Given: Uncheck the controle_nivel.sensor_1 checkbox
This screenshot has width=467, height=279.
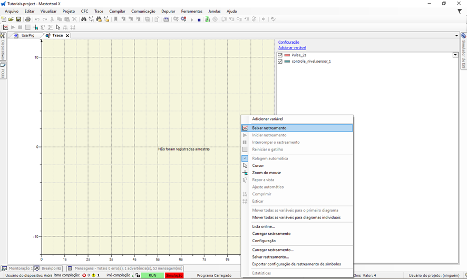Looking at the screenshot, I should [x=280, y=62].
